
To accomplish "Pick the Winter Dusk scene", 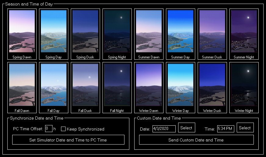I will pos(212,88).
